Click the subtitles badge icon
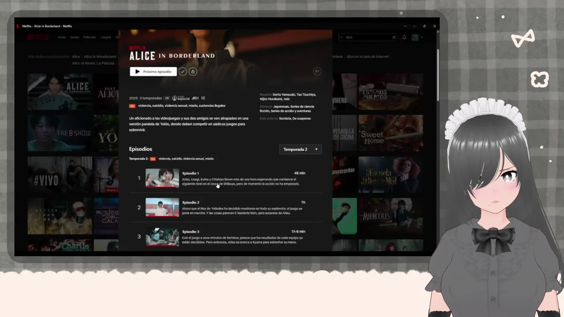The width and height of the screenshot is (564, 317). pyautogui.click(x=203, y=98)
